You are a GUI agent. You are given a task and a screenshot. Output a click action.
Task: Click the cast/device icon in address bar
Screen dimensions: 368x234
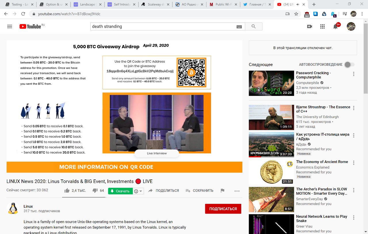[x=287, y=14]
